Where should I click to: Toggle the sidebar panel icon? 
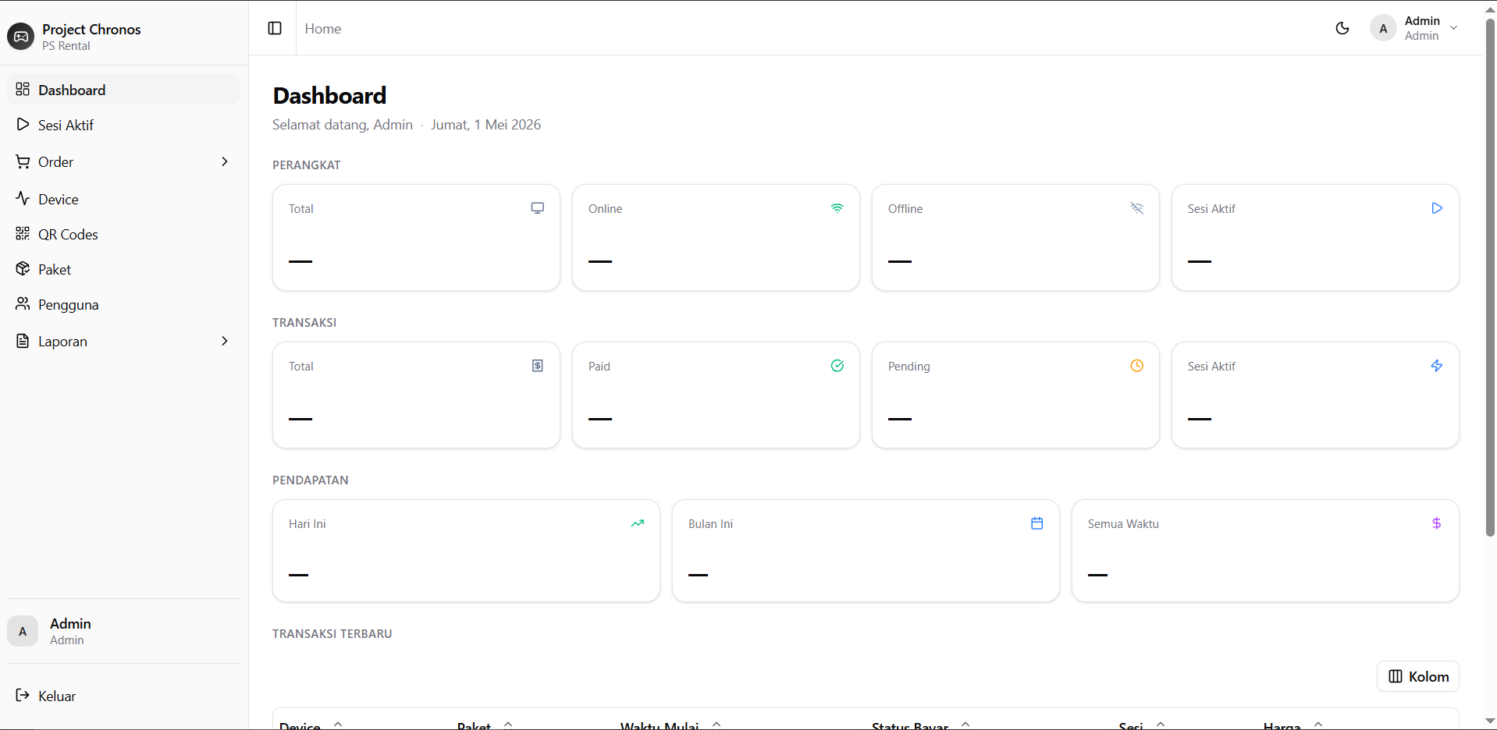[275, 28]
